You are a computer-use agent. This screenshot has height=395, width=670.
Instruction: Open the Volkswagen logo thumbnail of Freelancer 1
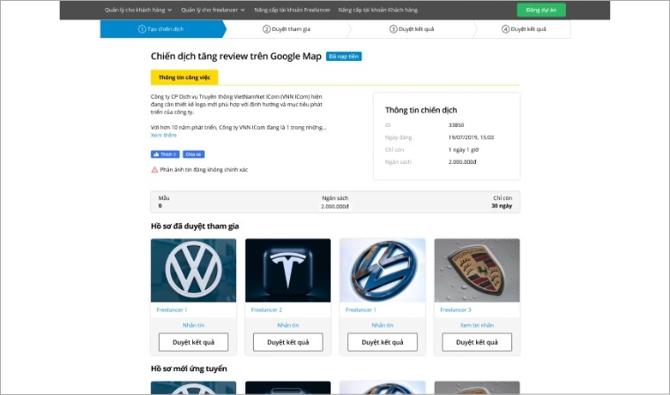point(194,270)
